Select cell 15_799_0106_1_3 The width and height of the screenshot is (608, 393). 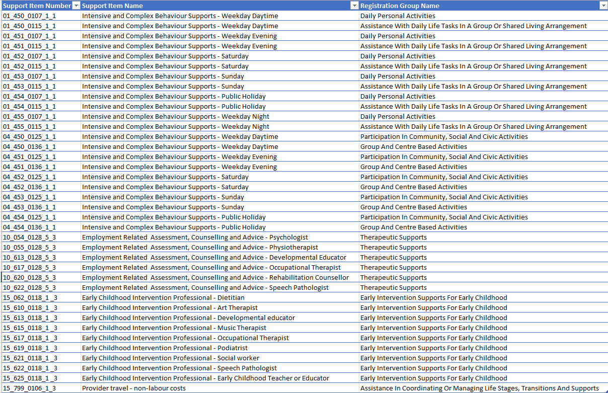click(x=40, y=388)
